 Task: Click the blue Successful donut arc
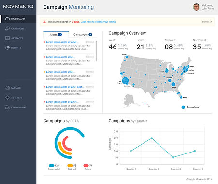56,143
